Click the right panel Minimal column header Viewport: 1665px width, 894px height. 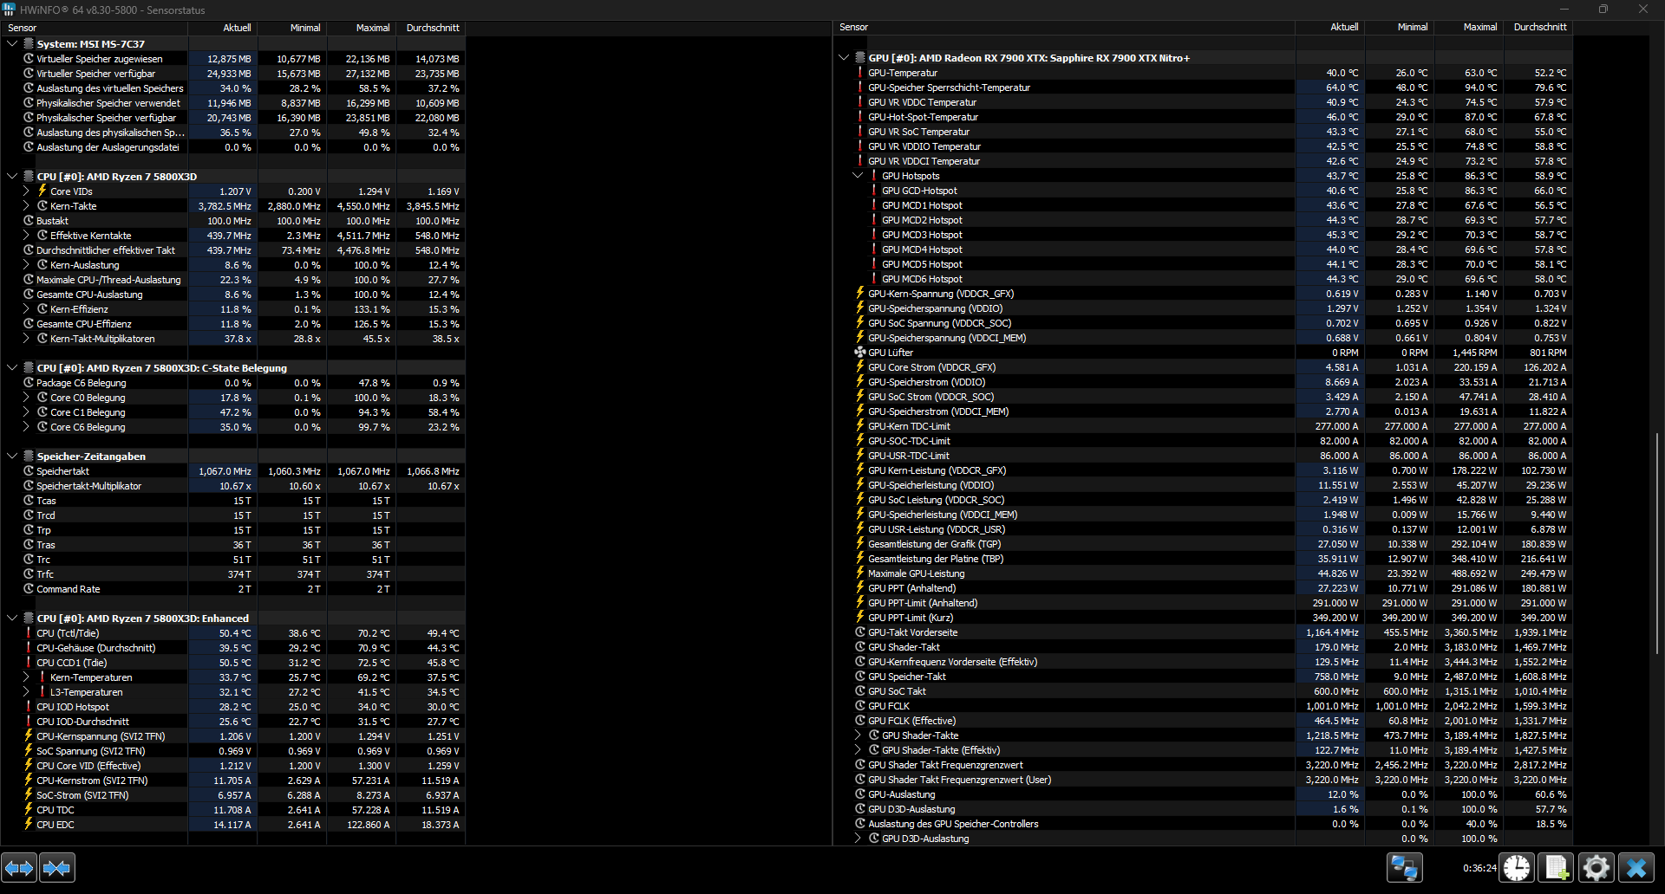1400,28
